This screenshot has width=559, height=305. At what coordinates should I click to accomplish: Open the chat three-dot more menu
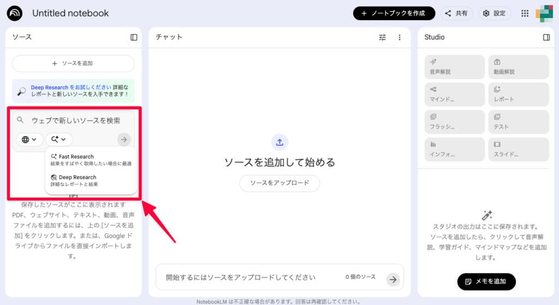[x=399, y=38]
